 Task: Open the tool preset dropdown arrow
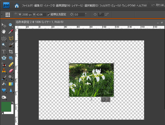(x=2, y=15)
